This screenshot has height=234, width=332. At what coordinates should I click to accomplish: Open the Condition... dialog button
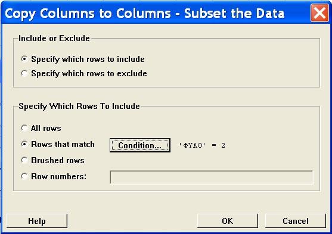[x=140, y=145]
